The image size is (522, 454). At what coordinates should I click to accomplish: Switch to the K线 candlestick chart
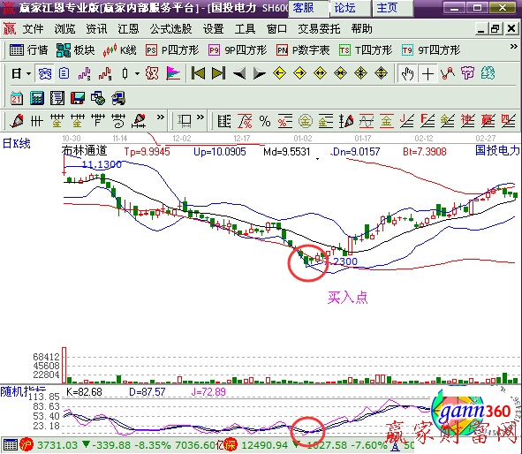(x=119, y=50)
